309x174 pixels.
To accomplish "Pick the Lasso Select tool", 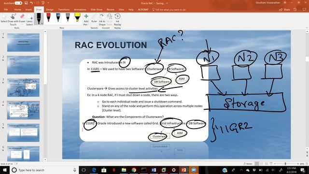I will [29, 20].
